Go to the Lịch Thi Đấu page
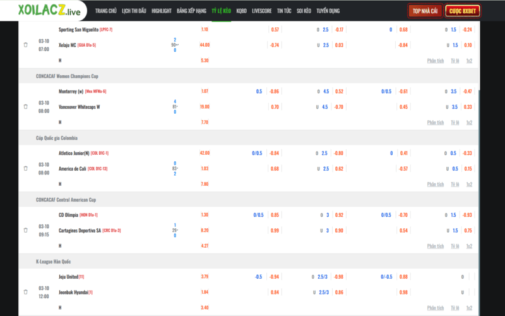Image resolution: width=505 pixels, height=316 pixels. [x=134, y=11]
